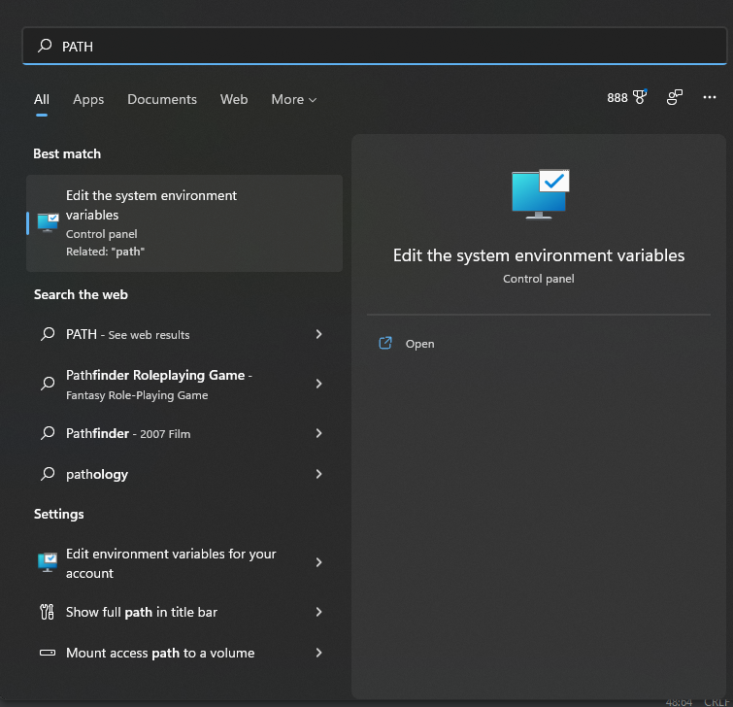Viewport: 733px width, 707px height.
Task: Click monitor icon beside Edit environment variables for your account
Action: pos(48,562)
